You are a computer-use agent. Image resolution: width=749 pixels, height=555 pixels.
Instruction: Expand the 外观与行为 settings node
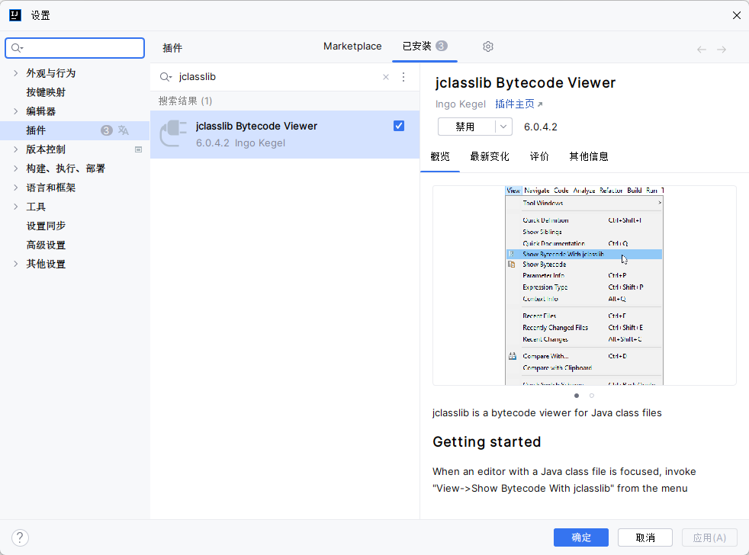(16, 73)
